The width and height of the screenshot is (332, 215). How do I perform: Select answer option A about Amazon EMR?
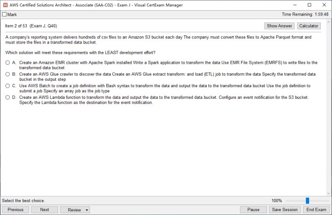[x=7, y=63]
